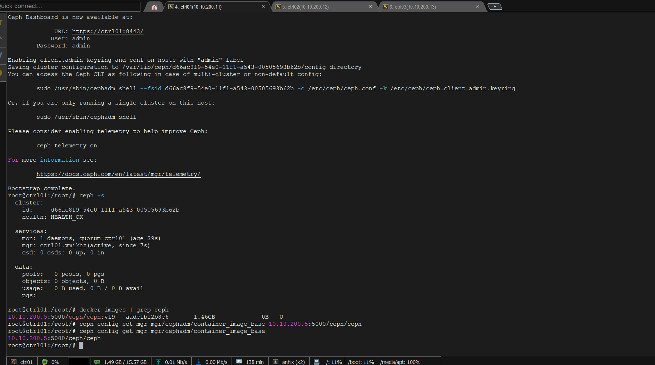Click the 'sudo /usr/sbin/cephadm shell' short command line
Image resolution: width=655 pixels, height=365 pixels.
coord(86,117)
